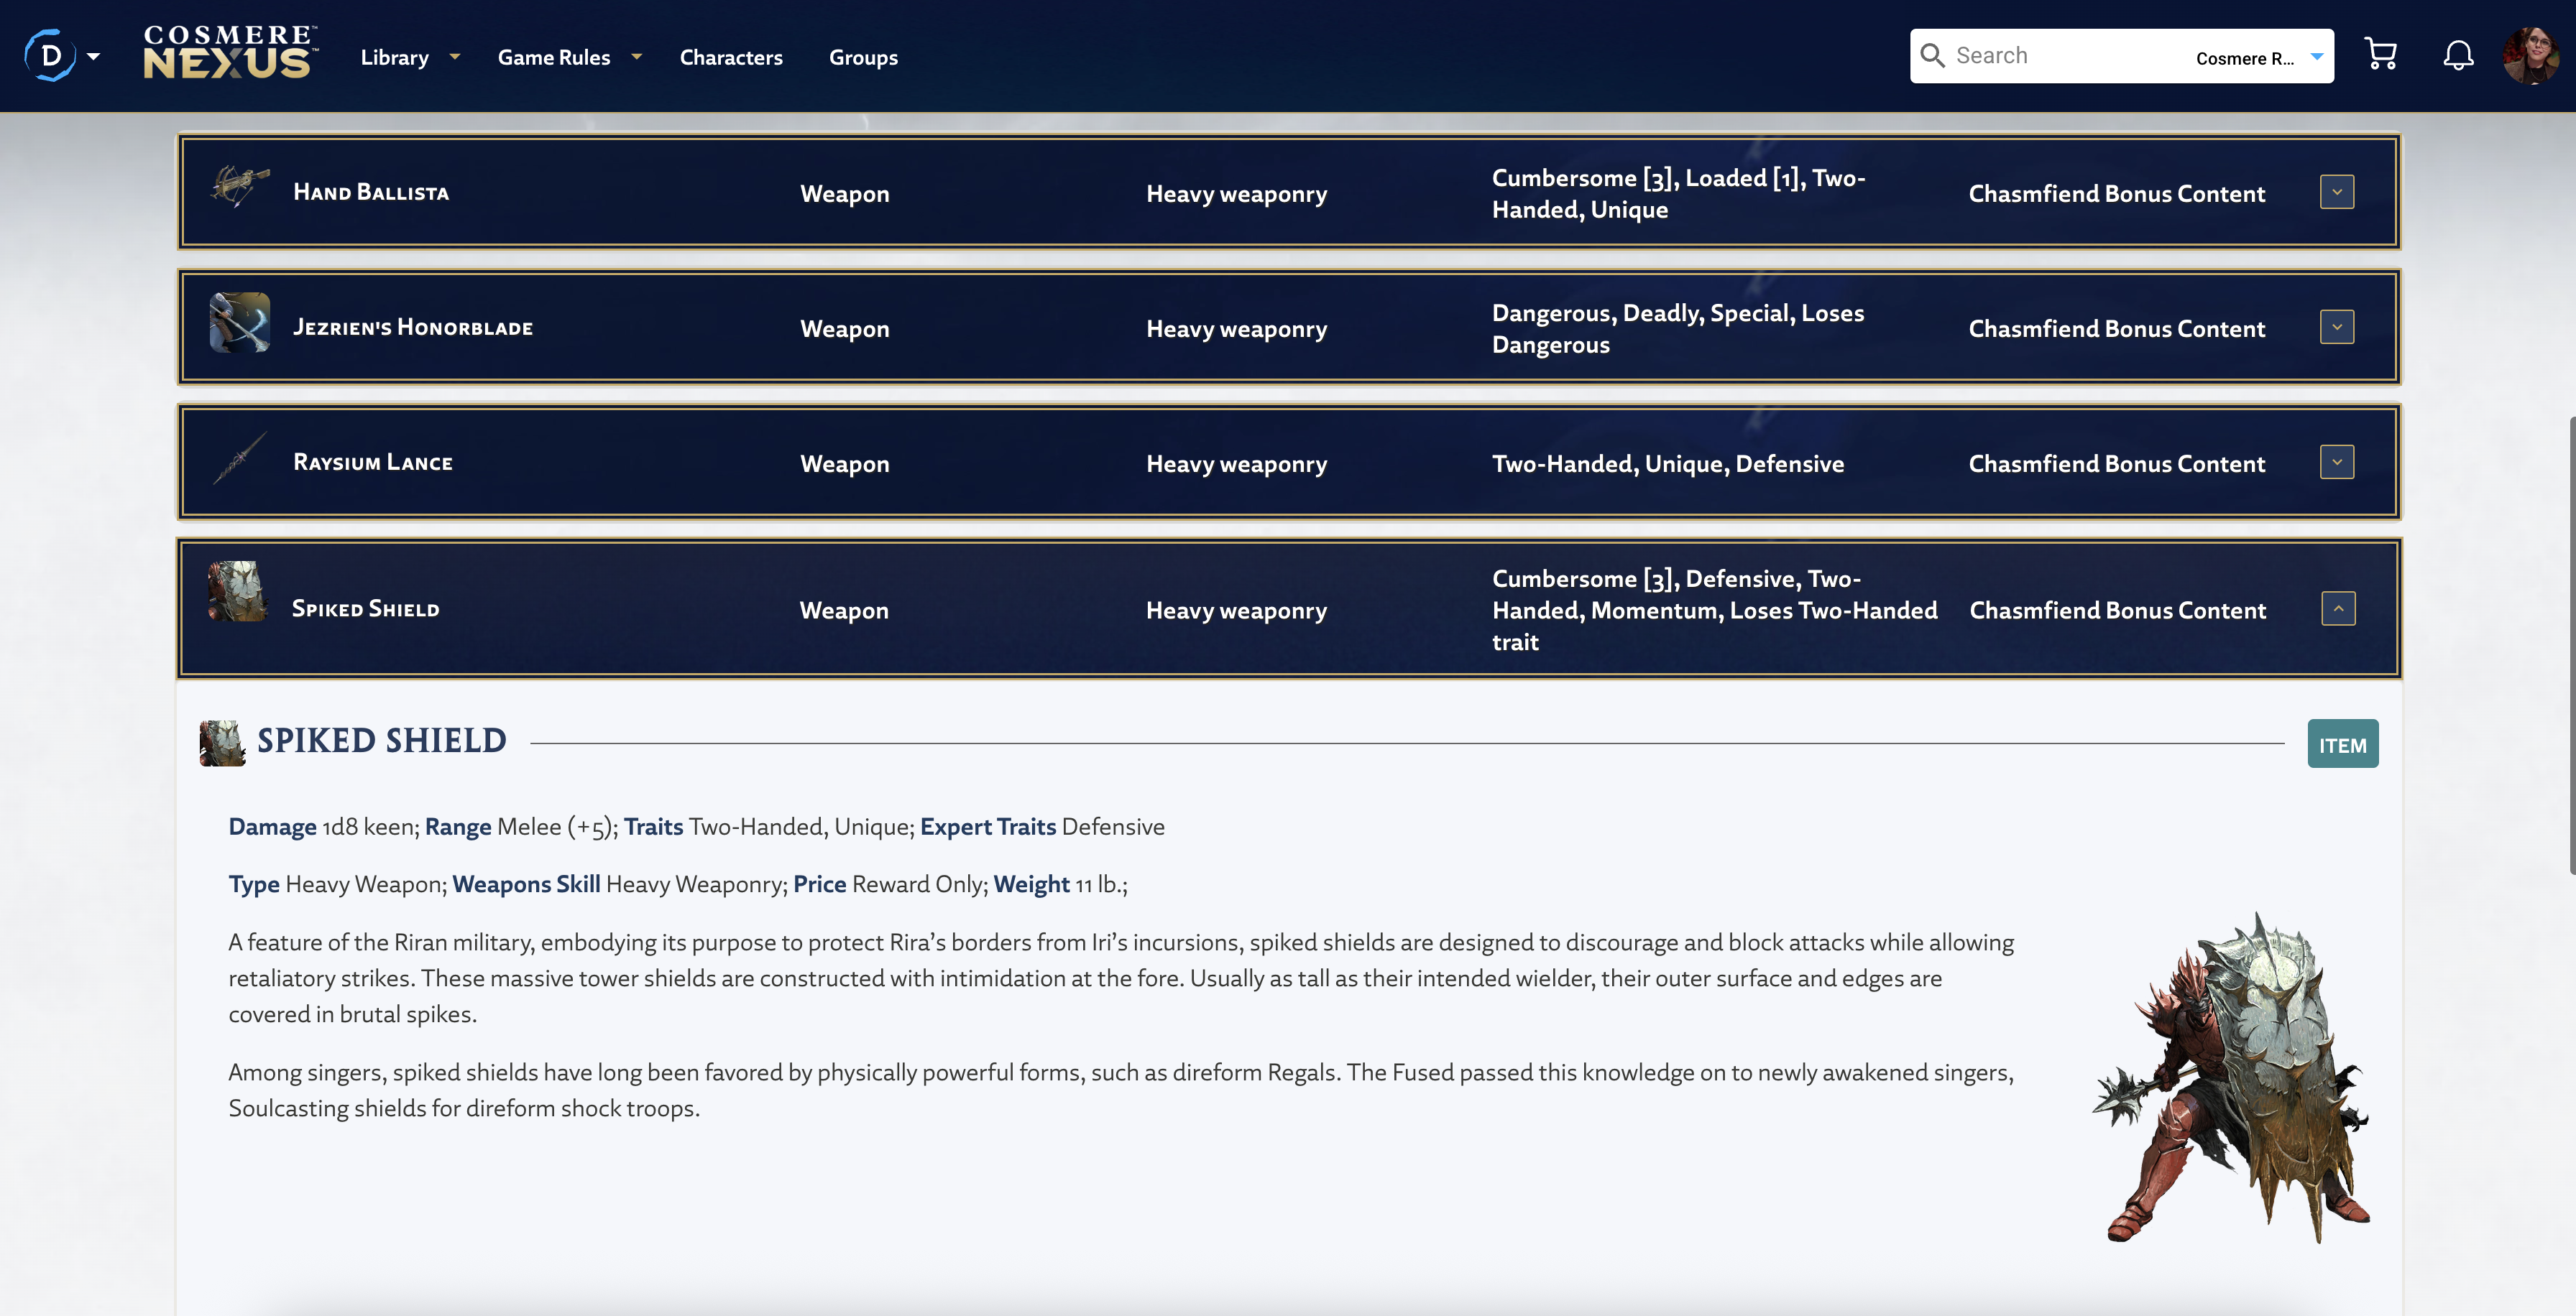Click the ITEM tag button
The image size is (2576, 1316).
[x=2342, y=744]
